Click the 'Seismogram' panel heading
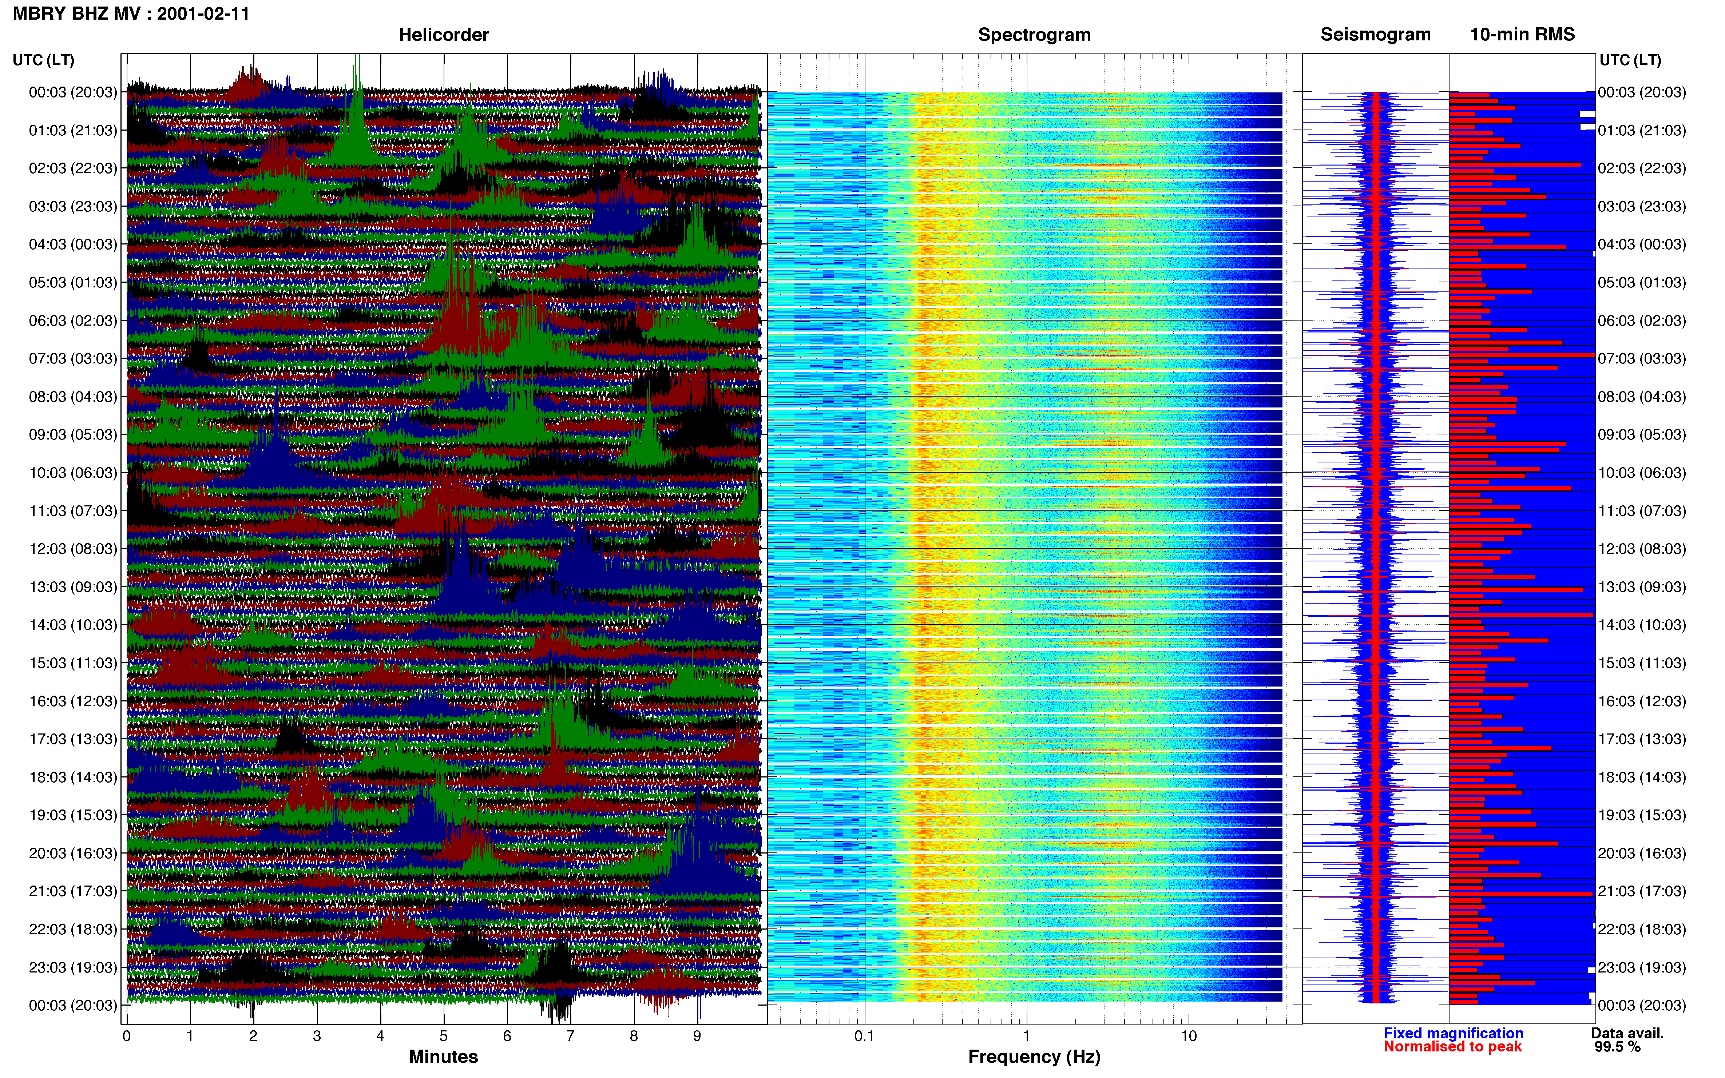The width and height of the screenshot is (1725, 1078). click(1376, 34)
